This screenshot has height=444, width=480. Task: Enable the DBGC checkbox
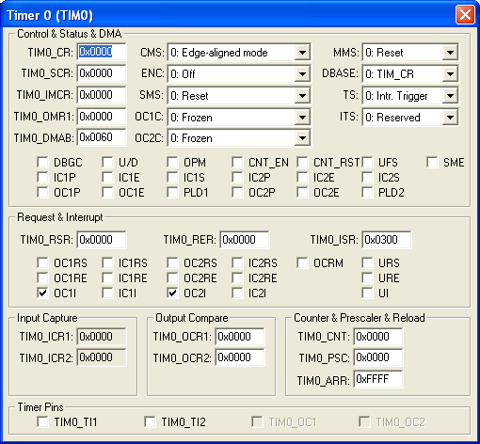point(42,163)
